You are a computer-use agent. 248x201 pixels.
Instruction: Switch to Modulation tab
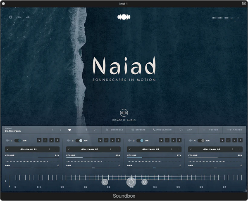tap(162, 130)
